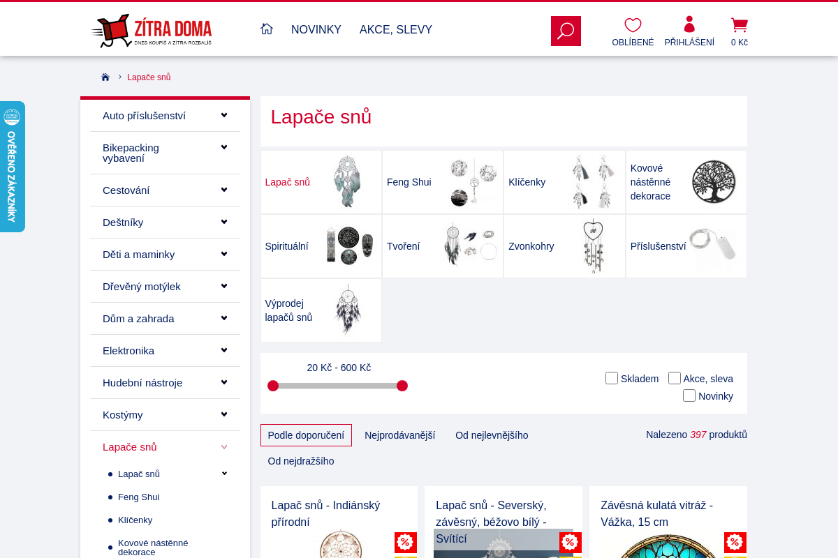Open the shopping cart icon
The height and width of the screenshot is (558, 838).
click(x=739, y=25)
